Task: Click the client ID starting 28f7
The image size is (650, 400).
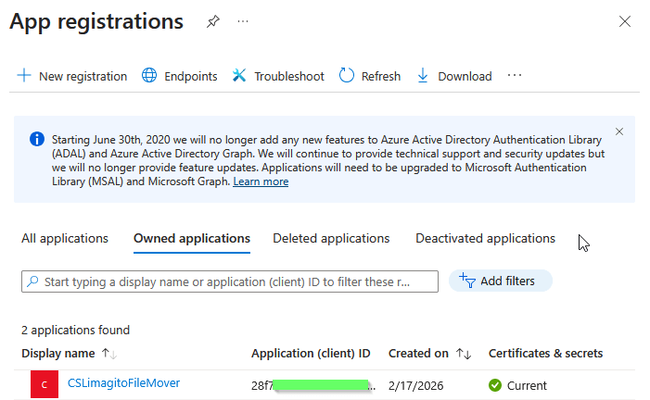Action: click(x=313, y=385)
